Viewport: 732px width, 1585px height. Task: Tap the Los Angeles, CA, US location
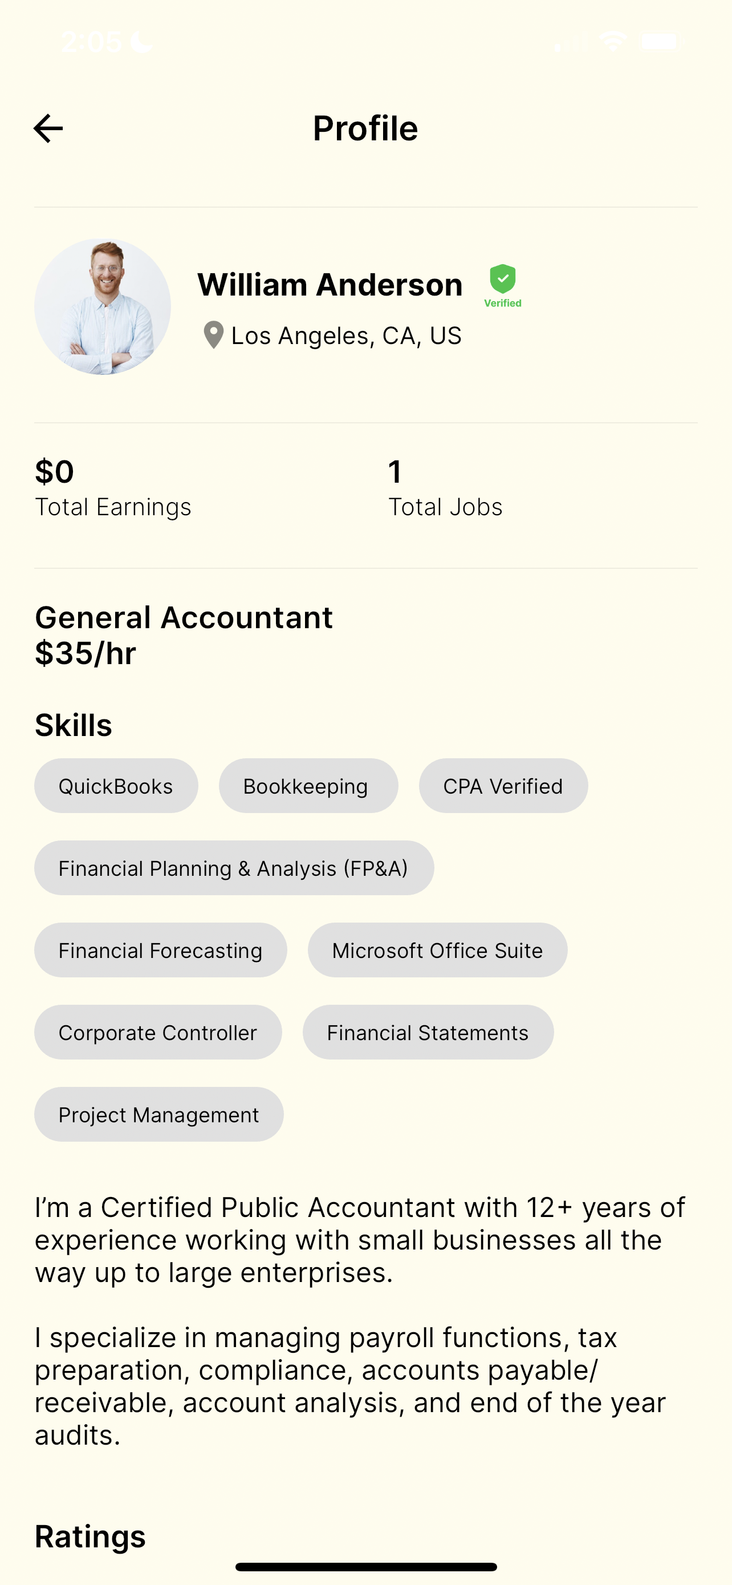click(346, 336)
